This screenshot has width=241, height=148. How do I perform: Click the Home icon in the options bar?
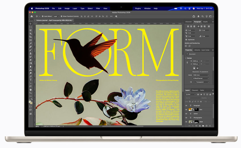point(32,16)
